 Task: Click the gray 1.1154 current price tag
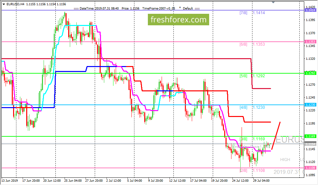pos(310,144)
